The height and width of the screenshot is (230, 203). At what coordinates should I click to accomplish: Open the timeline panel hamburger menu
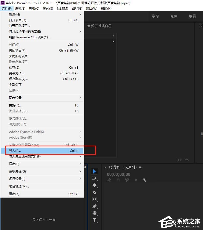140,167
